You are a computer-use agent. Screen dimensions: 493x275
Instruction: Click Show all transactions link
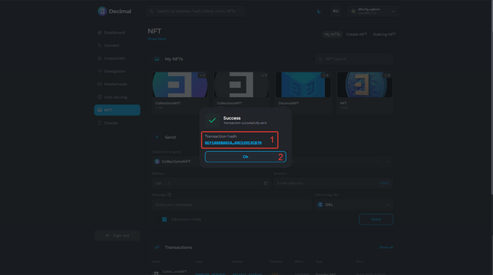tap(386, 248)
